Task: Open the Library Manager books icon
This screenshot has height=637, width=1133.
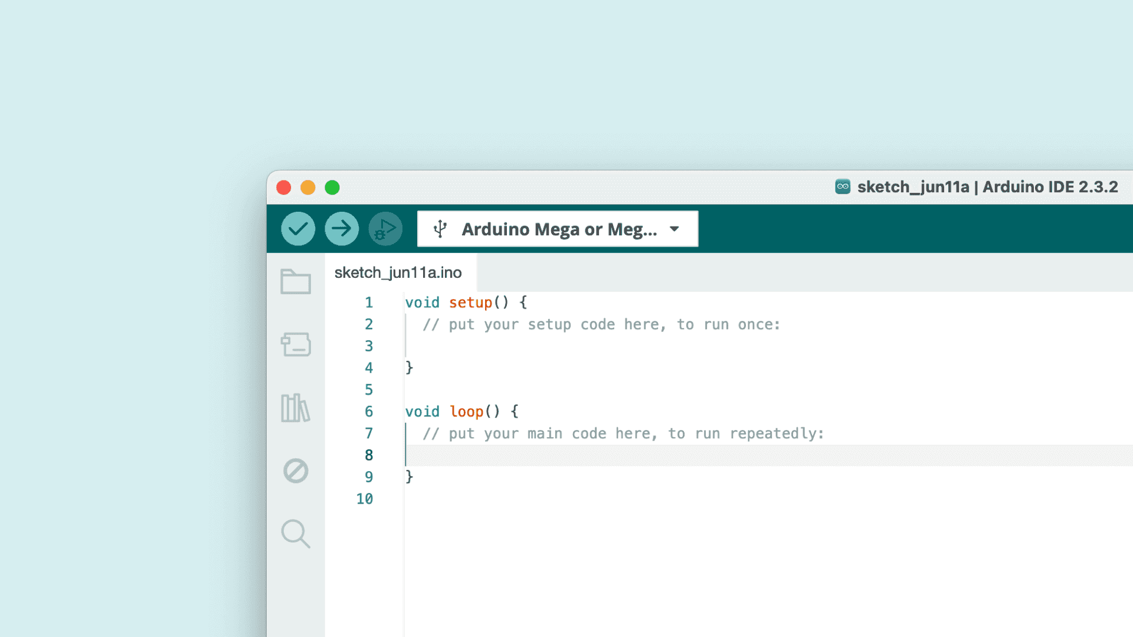Action: pyautogui.click(x=296, y=408)
